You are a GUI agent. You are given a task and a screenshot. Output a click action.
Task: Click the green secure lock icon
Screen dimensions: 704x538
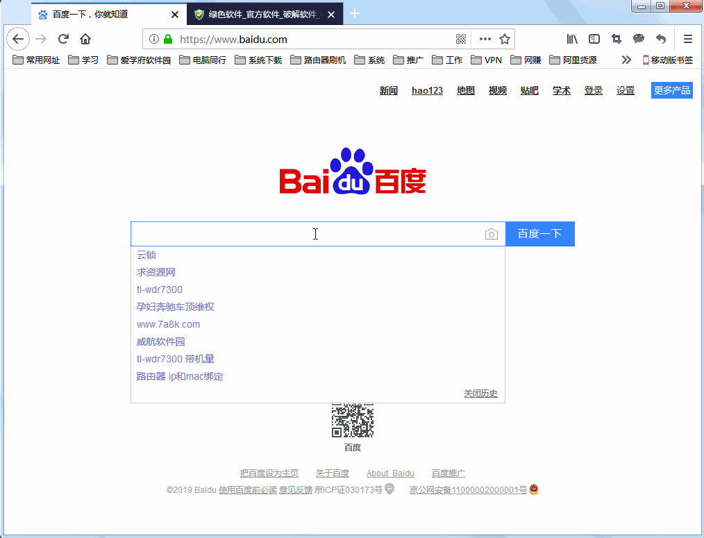coord(168,39)
